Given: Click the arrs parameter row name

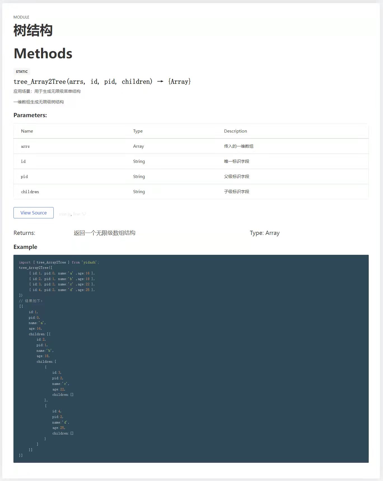Looking at the screenshot, I should pos(25,146).
